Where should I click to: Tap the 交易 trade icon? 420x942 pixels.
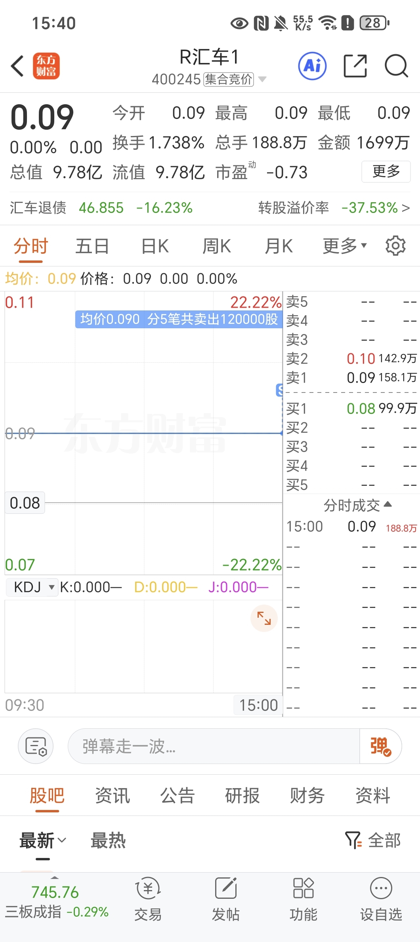(148, 899)
